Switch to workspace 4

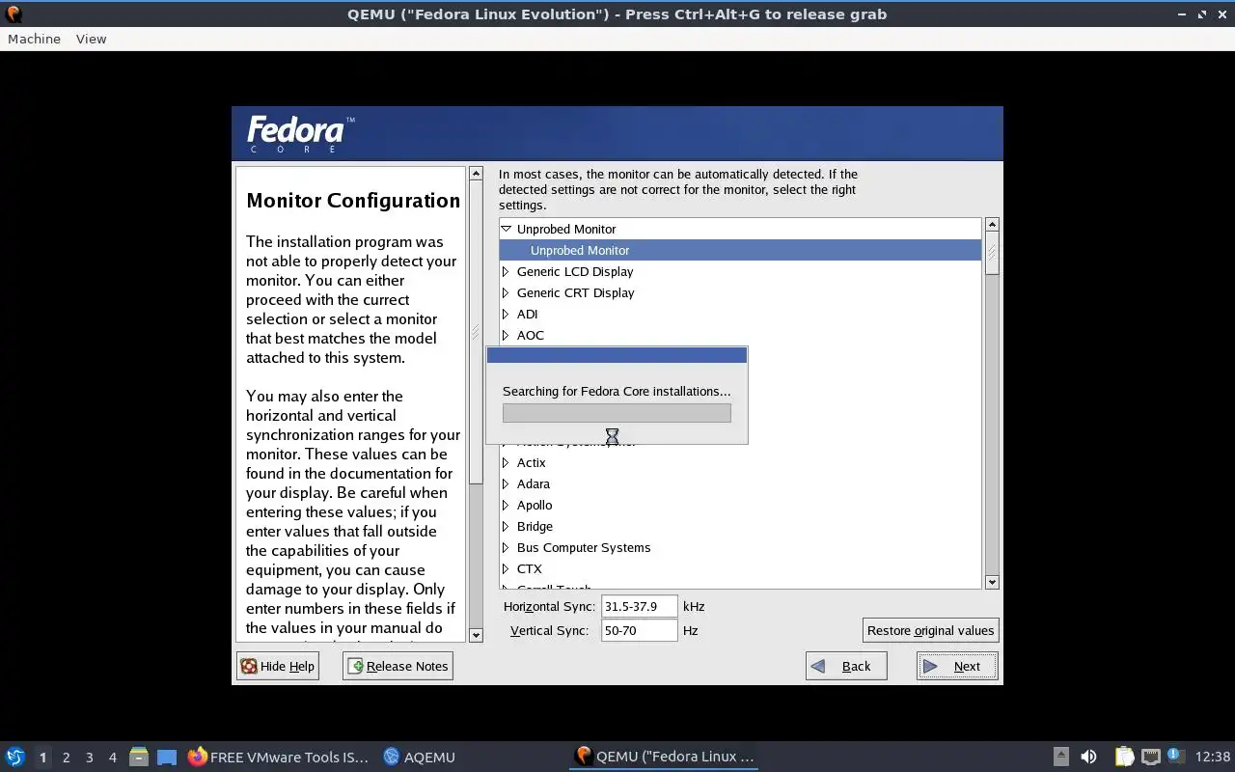coord(112,758)
